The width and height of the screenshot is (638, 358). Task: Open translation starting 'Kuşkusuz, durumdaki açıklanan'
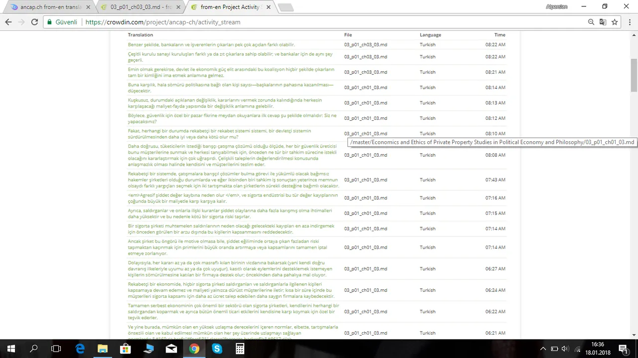pyautogui.click(x=225, y=103)
